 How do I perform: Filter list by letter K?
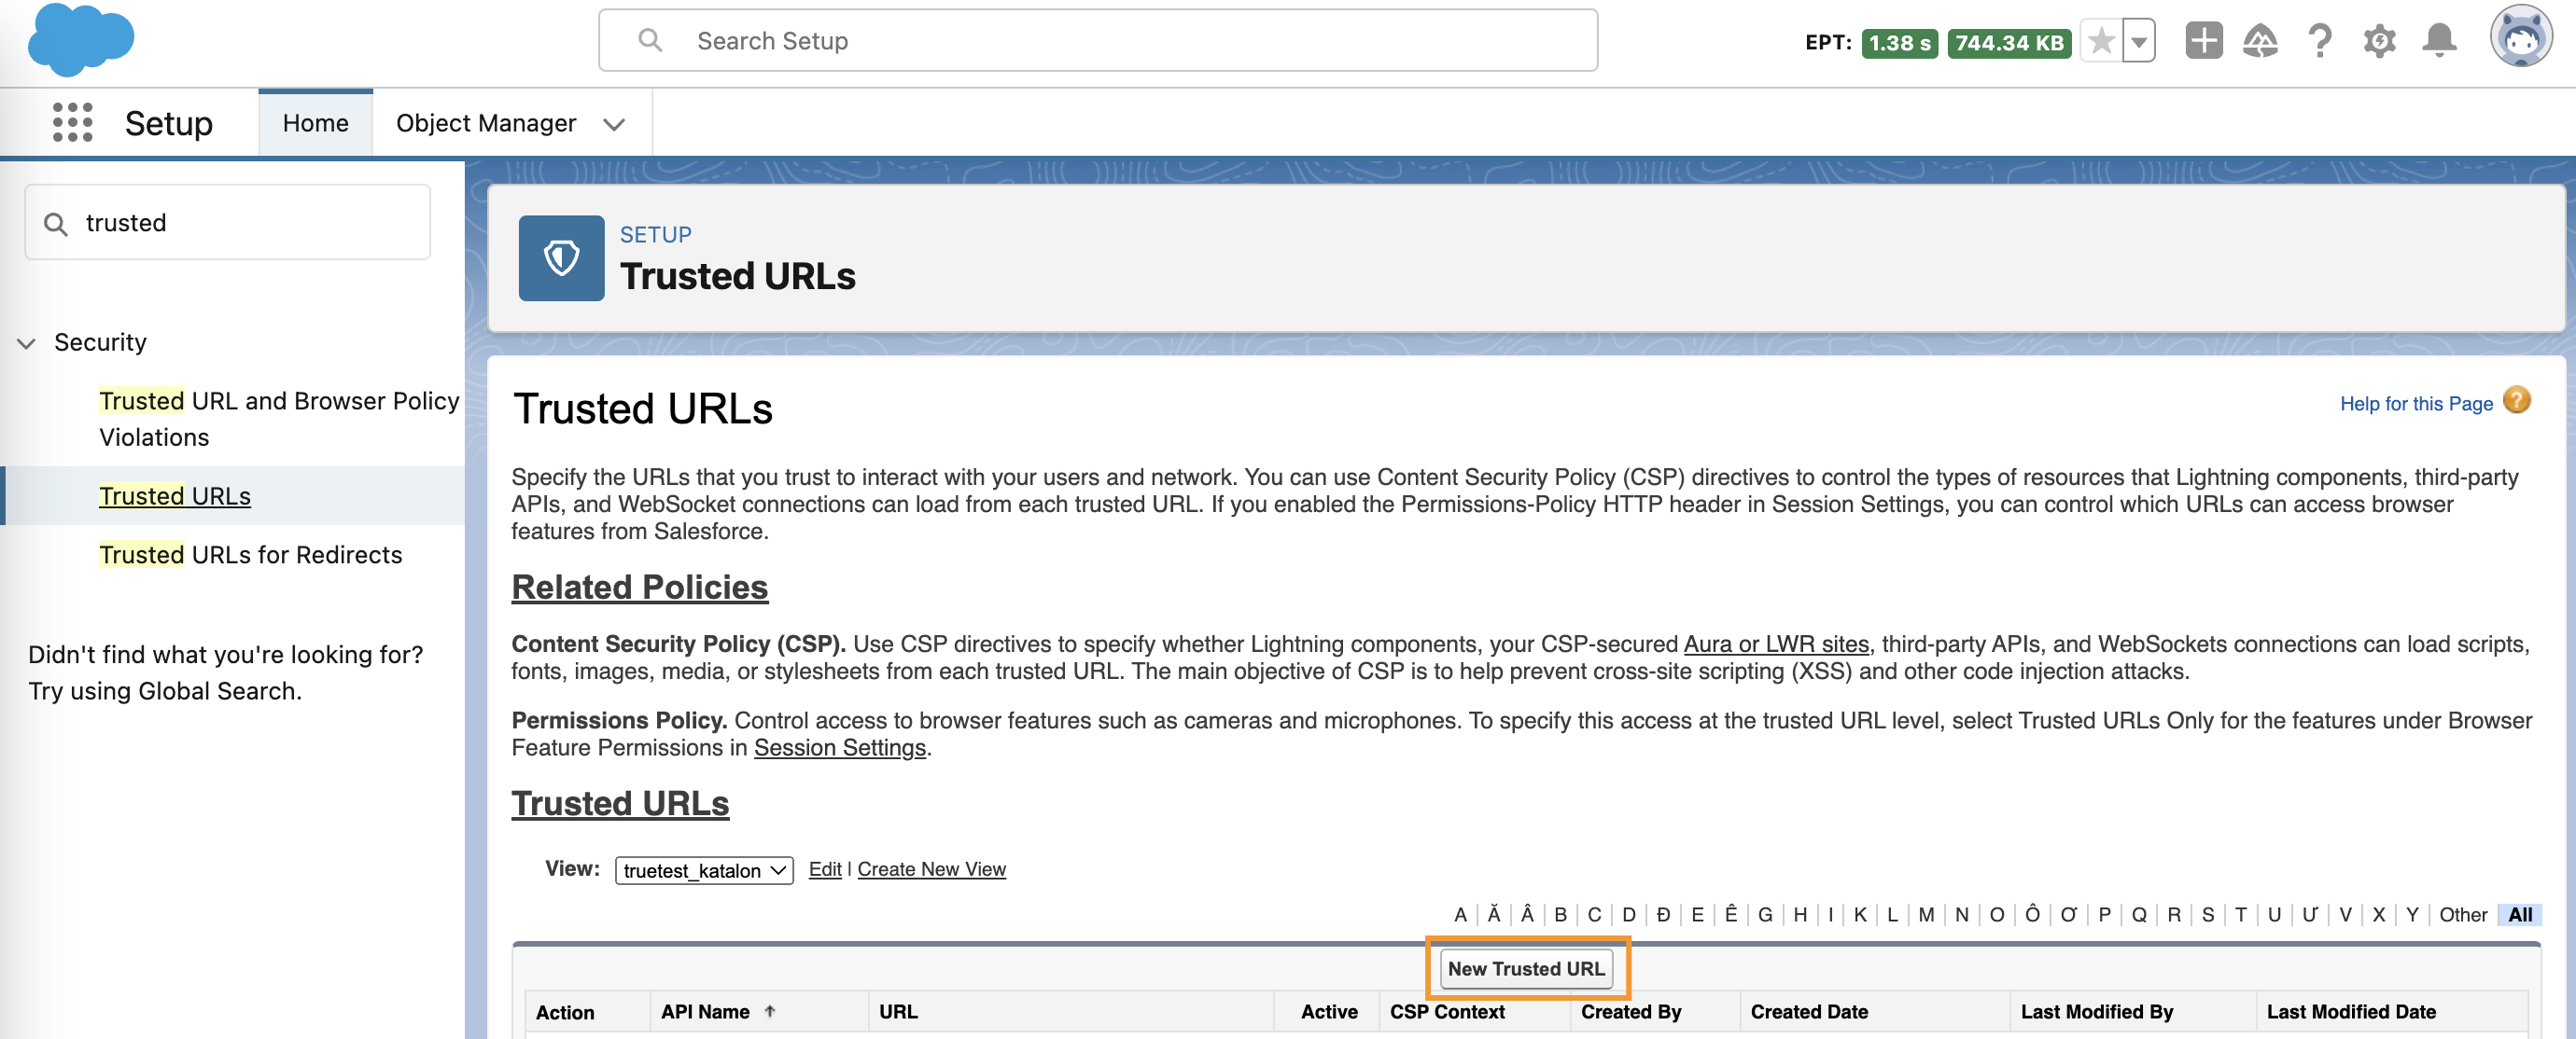[1859, 914]
